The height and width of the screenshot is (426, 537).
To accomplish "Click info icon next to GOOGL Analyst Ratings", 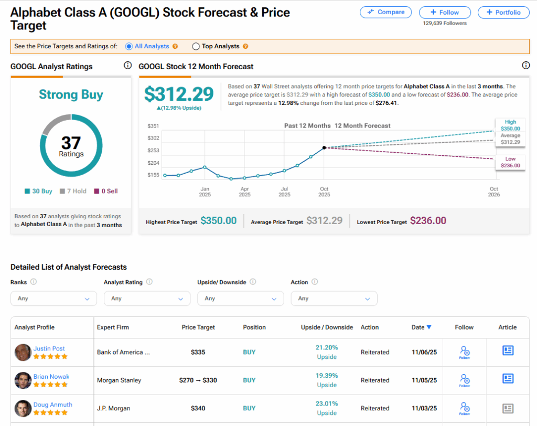I will pyautogui.click(x=127, y=66).
